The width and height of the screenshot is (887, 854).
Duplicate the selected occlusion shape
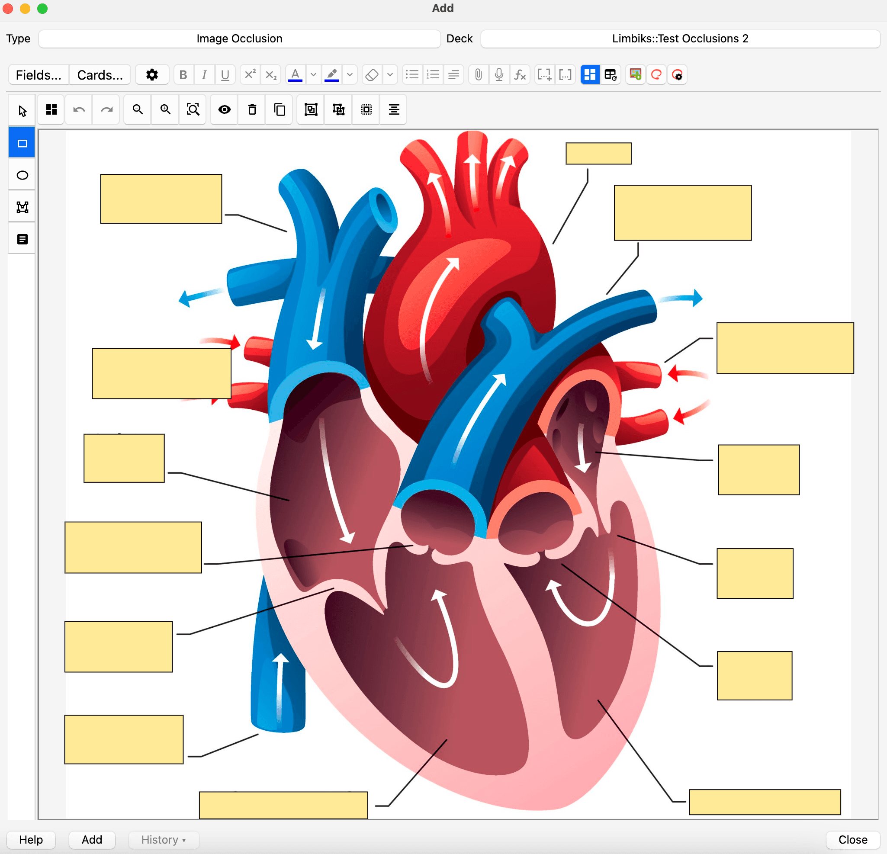click(279, 109)
